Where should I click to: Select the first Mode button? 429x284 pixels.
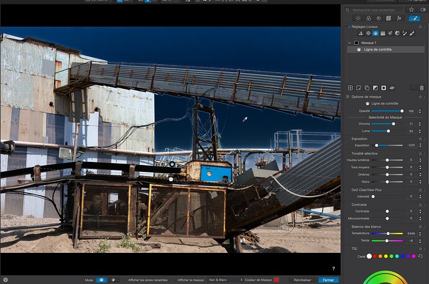coord(101,280)
